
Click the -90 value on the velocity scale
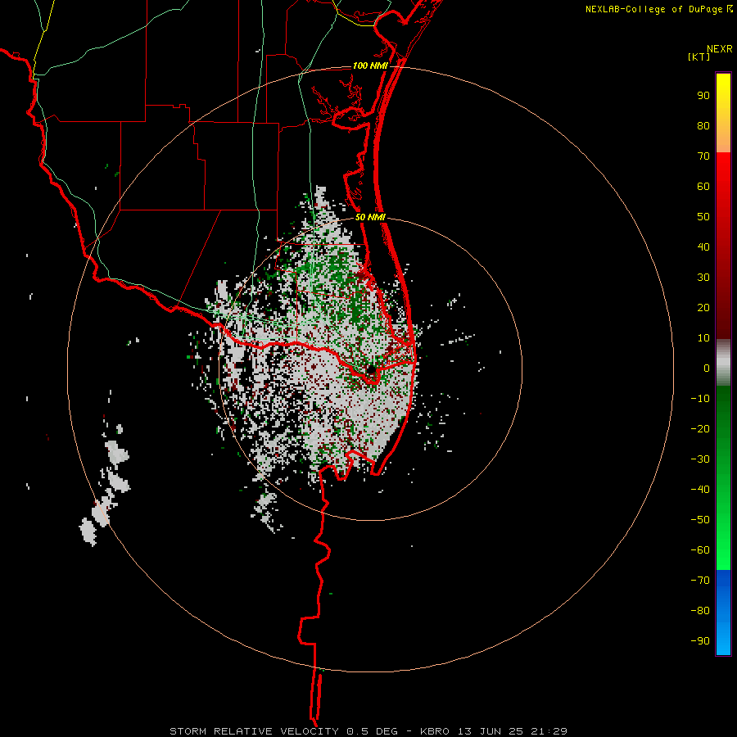(x=700, y=640)
